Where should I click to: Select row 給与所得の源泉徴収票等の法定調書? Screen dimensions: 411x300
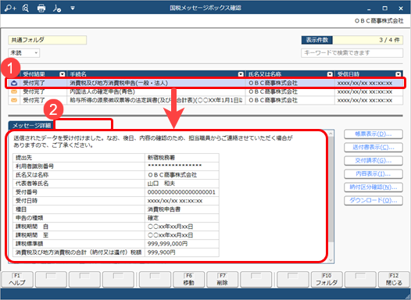pyautogui.click(x=205, y=100)
